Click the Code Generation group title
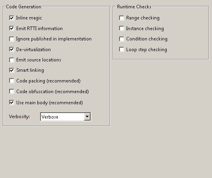 click(23, 7)
